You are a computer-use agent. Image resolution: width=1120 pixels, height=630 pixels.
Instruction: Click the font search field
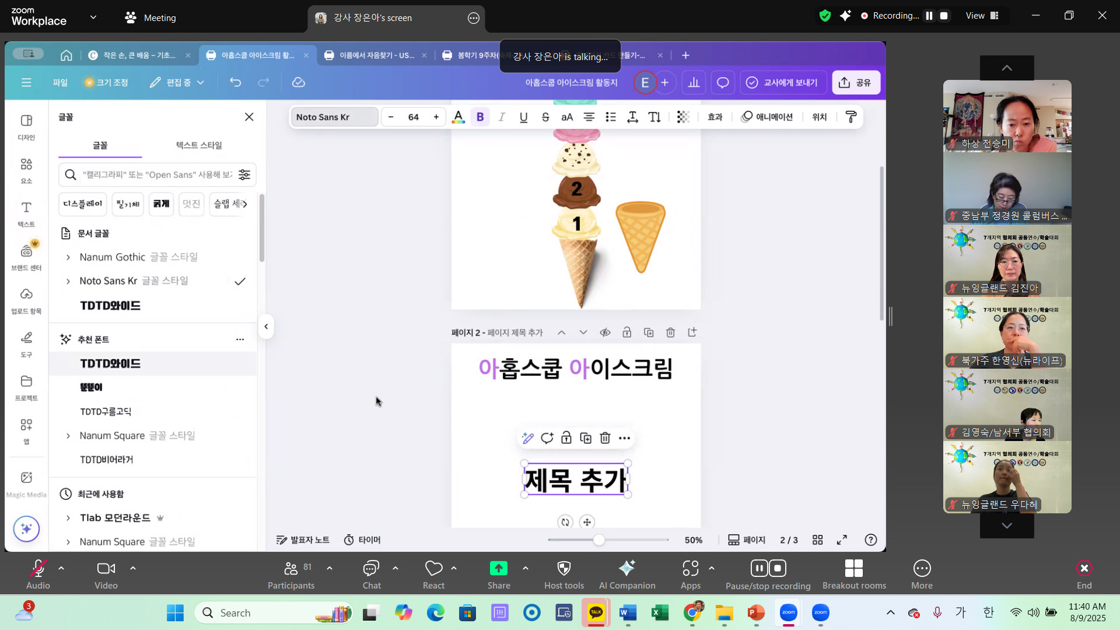tap(156, 174)
